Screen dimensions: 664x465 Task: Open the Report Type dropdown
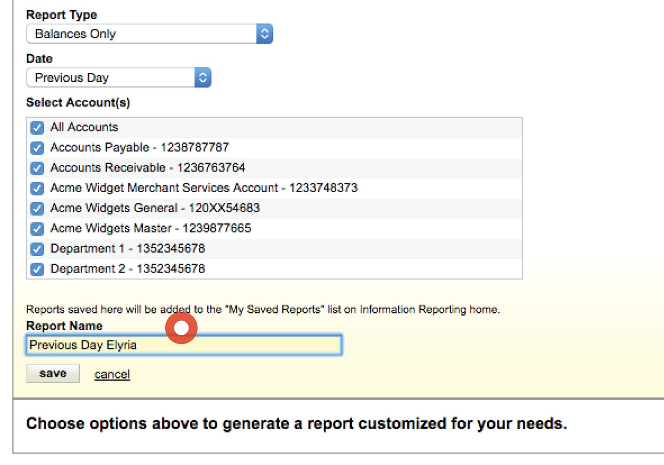point(141,34)
